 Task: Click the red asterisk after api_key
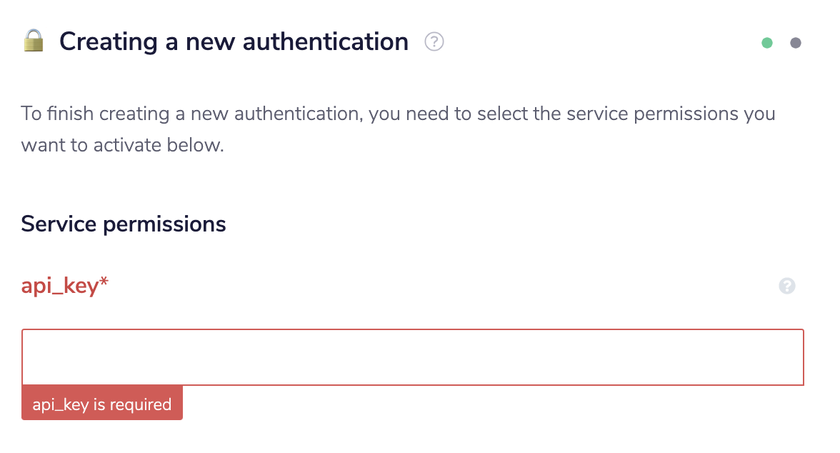(104, 284)
